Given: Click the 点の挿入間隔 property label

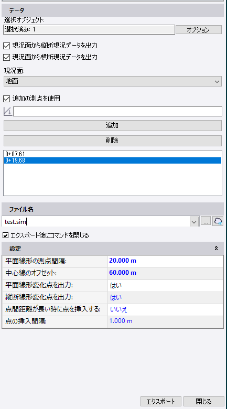Looking at the screenshot, I should [x=26, y=321].
